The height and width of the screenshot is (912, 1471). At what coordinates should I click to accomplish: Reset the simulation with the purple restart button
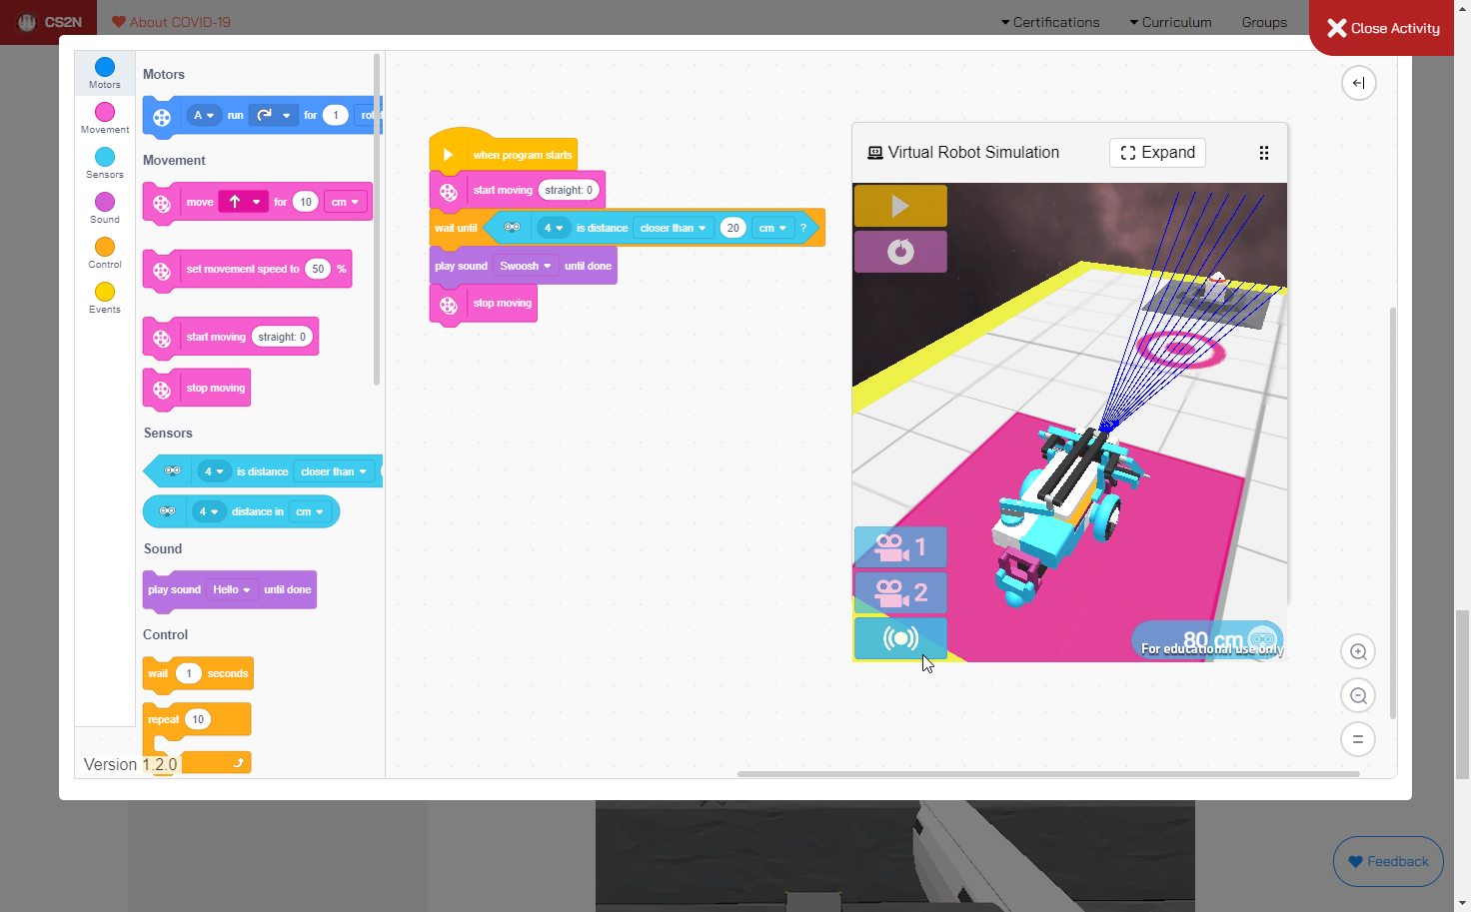900,252
